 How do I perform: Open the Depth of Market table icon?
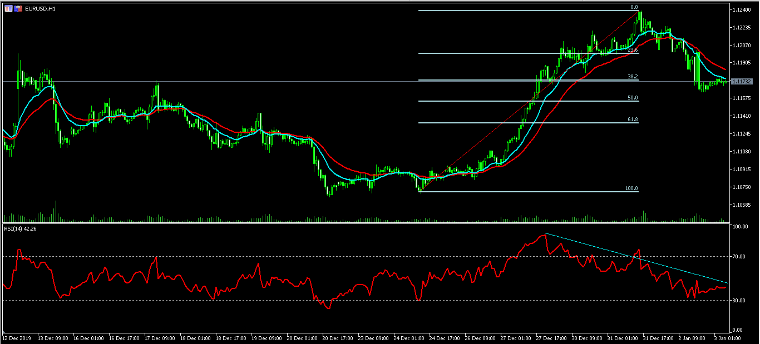[8, 9]
